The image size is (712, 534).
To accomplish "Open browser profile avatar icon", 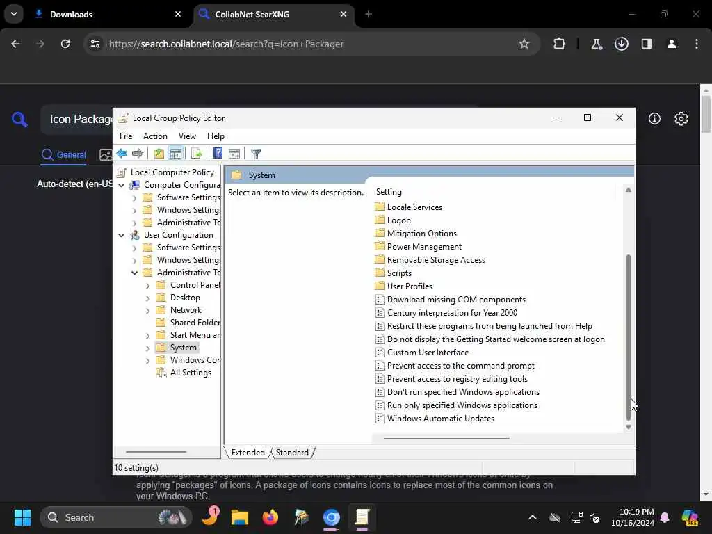I will coord(672,44).
